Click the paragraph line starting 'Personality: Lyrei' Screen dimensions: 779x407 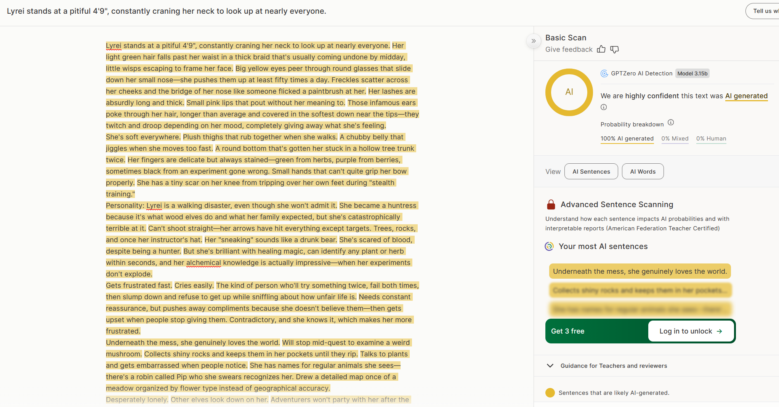point(262,206)
